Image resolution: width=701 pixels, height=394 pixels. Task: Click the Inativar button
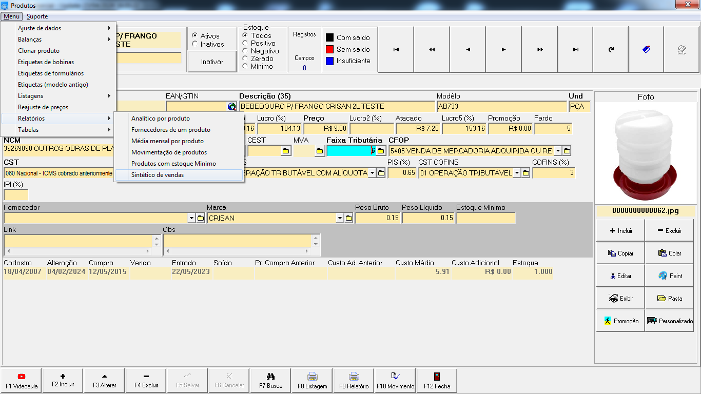(x=212, y=62)
